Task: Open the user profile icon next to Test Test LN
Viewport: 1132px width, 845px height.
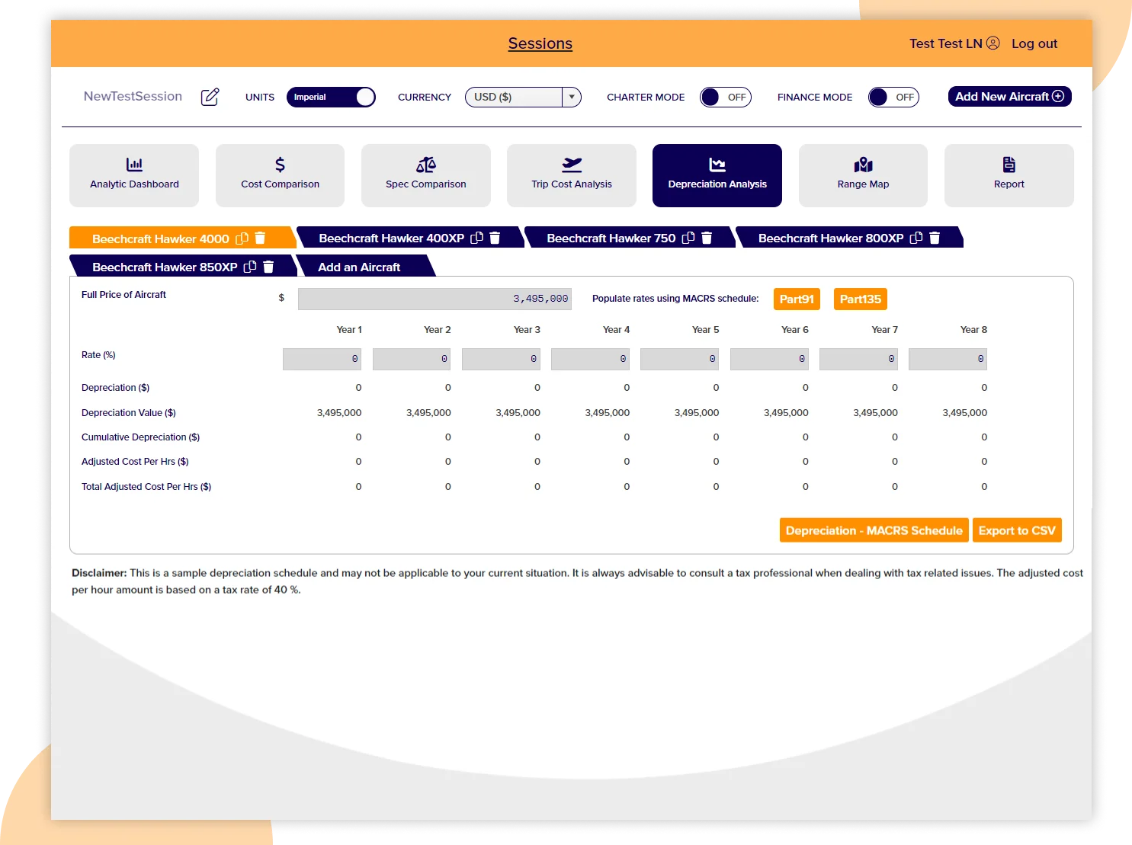Action: coord(993,43)
